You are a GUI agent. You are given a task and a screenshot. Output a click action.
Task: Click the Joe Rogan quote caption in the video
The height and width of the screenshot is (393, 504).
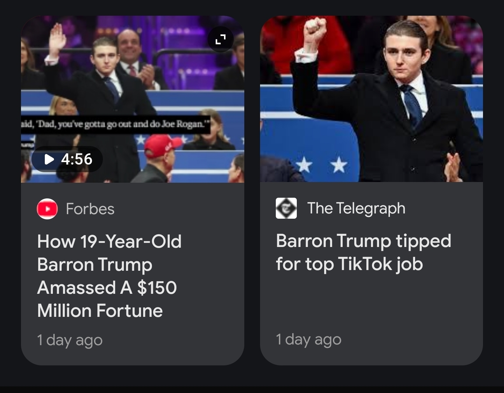pos(115,124)
